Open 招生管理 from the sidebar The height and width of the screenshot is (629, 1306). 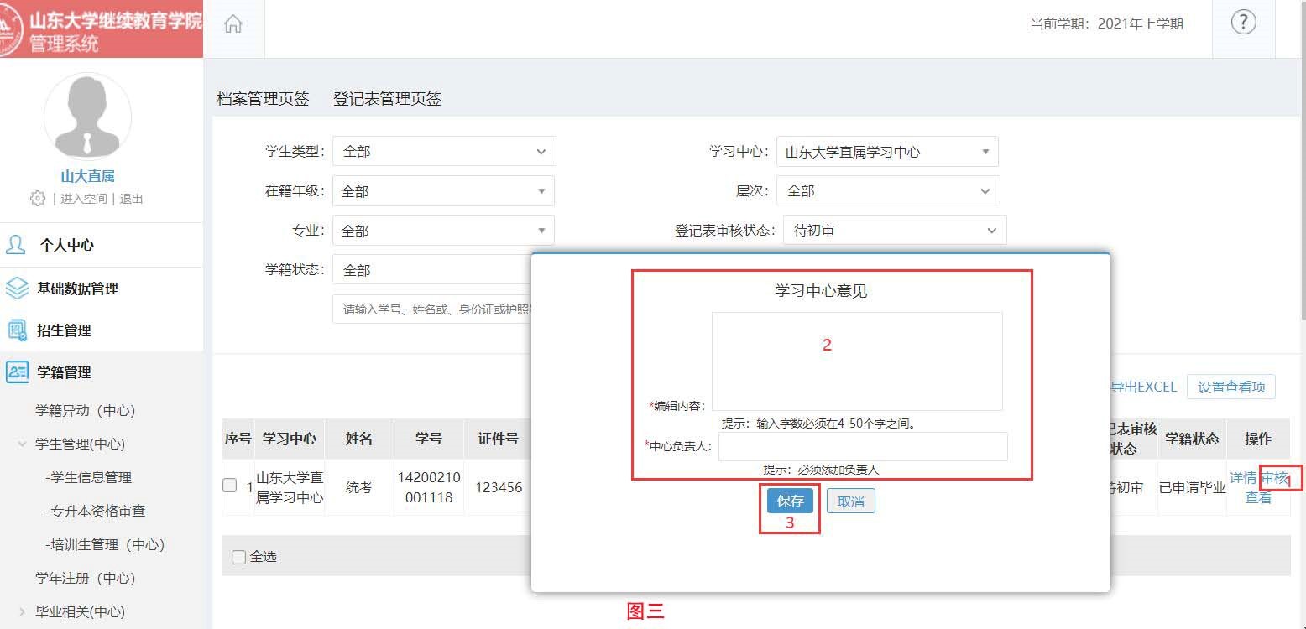(x=64, y=330)
